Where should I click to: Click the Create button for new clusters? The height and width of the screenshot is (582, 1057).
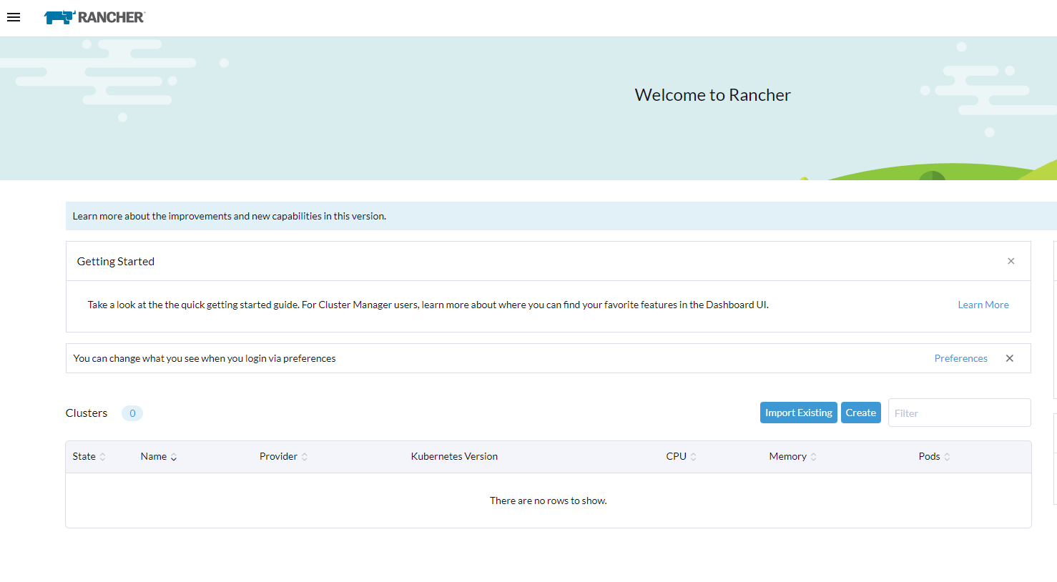pos(860,413)
